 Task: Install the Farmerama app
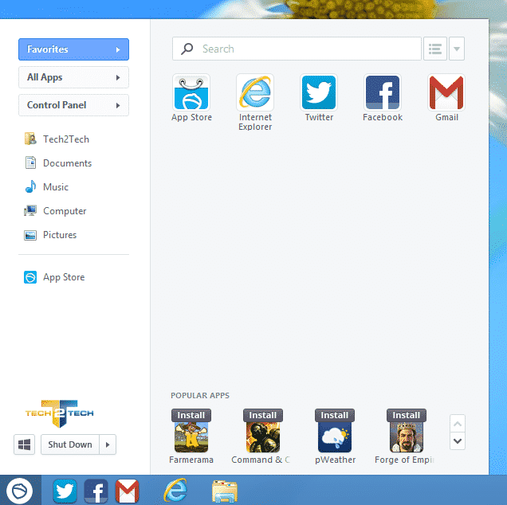point(191,415)
